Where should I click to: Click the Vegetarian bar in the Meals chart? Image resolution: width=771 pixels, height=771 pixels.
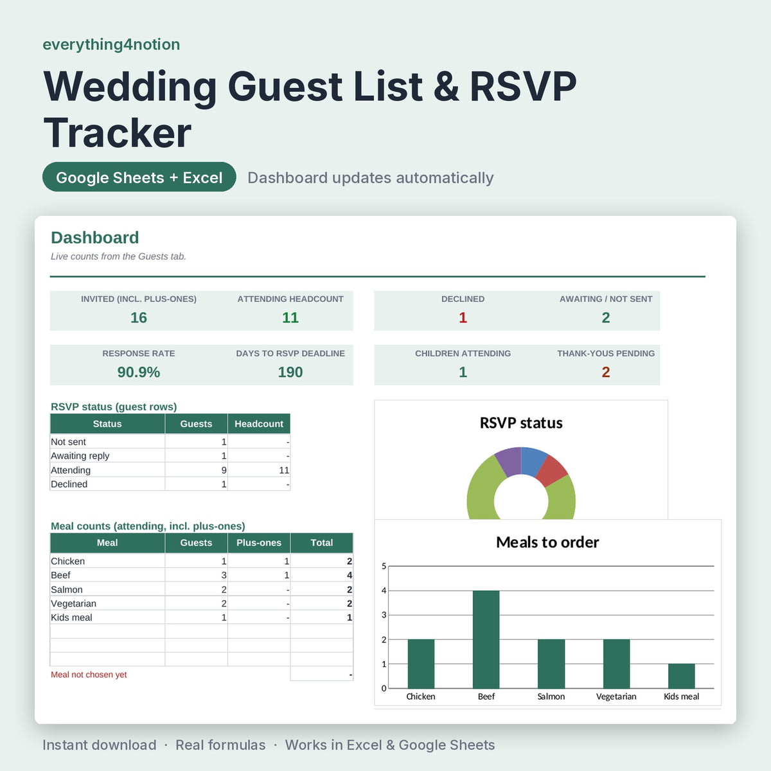tap(616, 664)
